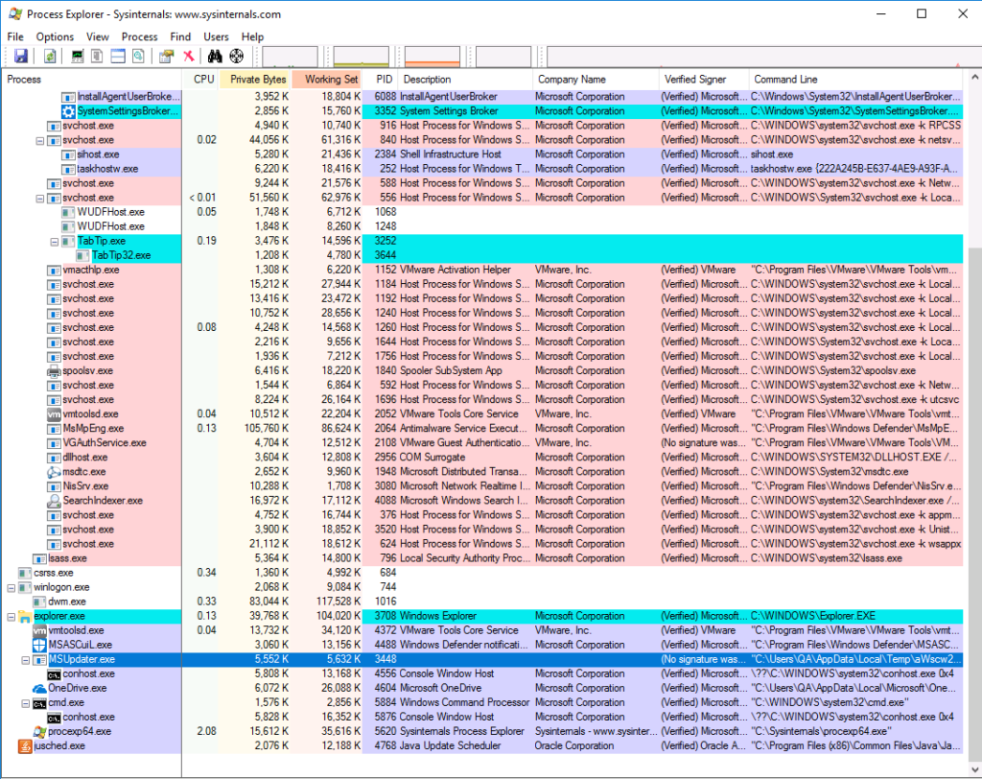Click the Refresh Now toolbar icon

(50, 57)
